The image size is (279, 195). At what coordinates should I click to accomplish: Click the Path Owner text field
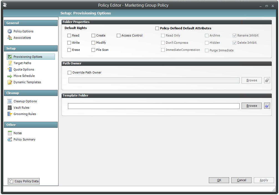point(154,80)
